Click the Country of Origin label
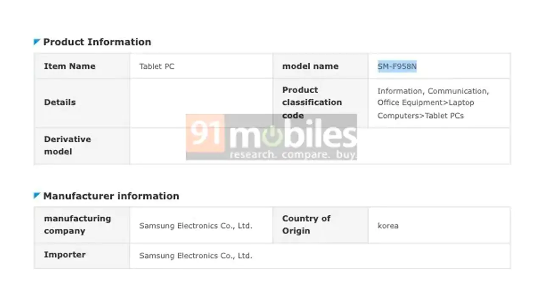This screenshot has width=543, height=305. (306, 225)
